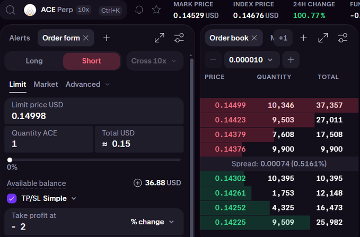Click the 10x leverage badge
This screenshot has height=237, width=360.
pyautogui.click(x=84, y=10)
